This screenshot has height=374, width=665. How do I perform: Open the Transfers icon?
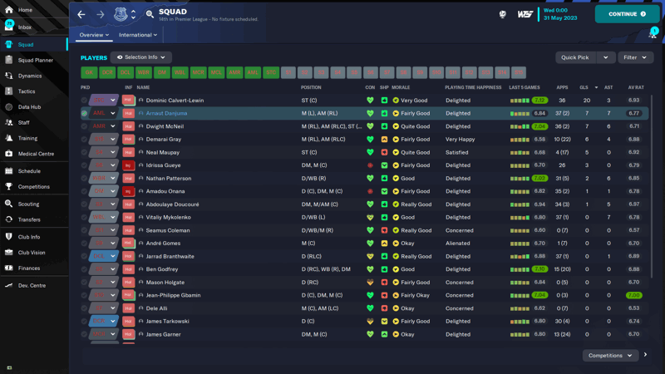(x=9, y=219)
